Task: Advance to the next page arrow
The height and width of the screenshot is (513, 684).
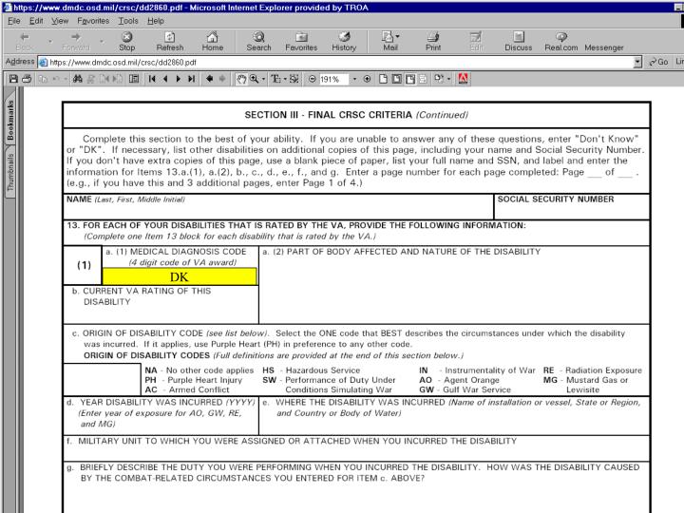Action: coord(178,79)
